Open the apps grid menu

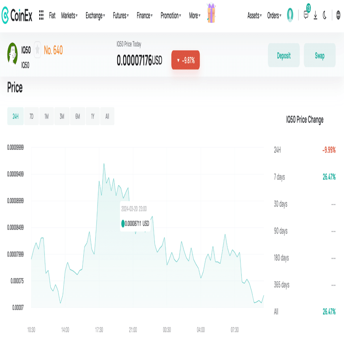point(41,16)
